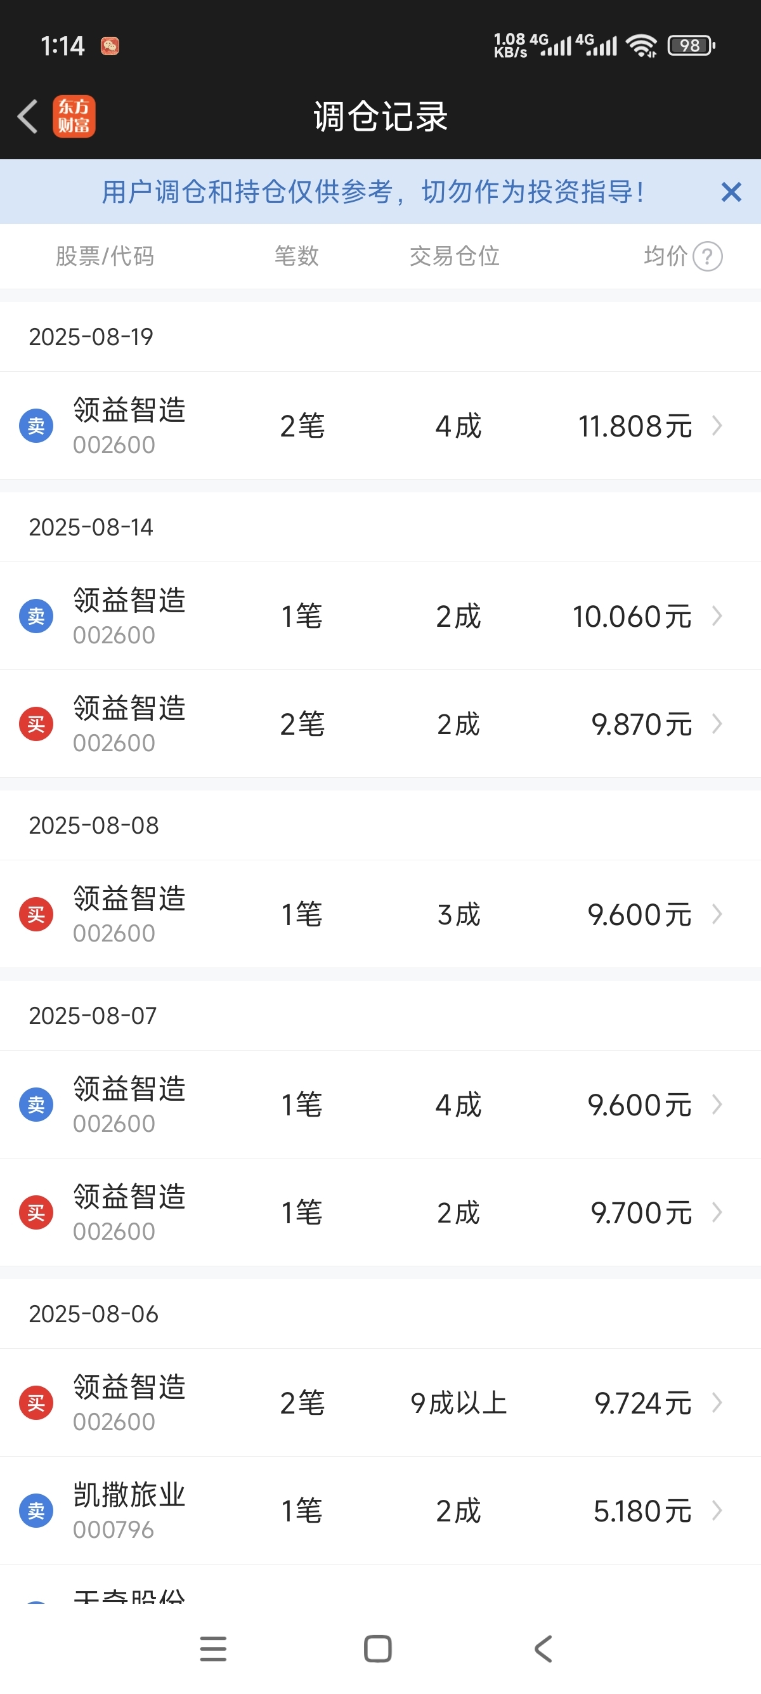
Task: Tap the 买 badge on 9.870元 record
Action: click(x=36, y=724)
